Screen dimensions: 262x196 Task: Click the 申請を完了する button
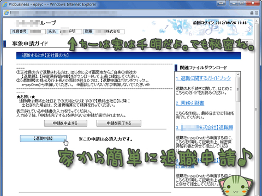pyautogui.click(x=118, y=123)
